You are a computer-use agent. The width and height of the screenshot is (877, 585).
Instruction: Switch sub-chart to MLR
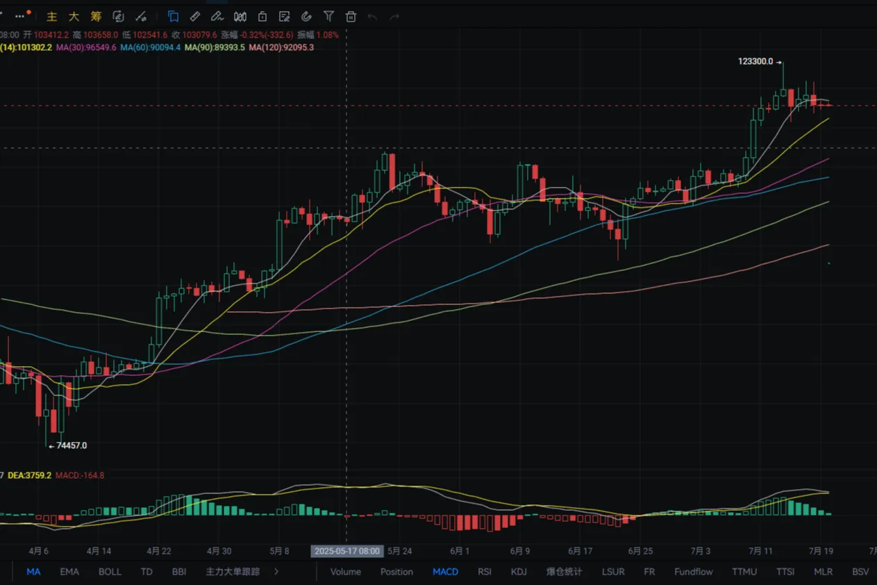(x=823, y=572)
